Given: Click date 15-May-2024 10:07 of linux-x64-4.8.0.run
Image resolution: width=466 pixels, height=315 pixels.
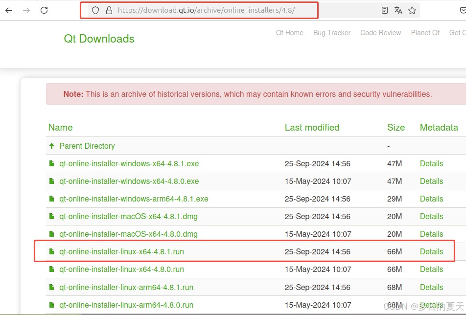Looking at the screenshot, I should coord(318,270).
